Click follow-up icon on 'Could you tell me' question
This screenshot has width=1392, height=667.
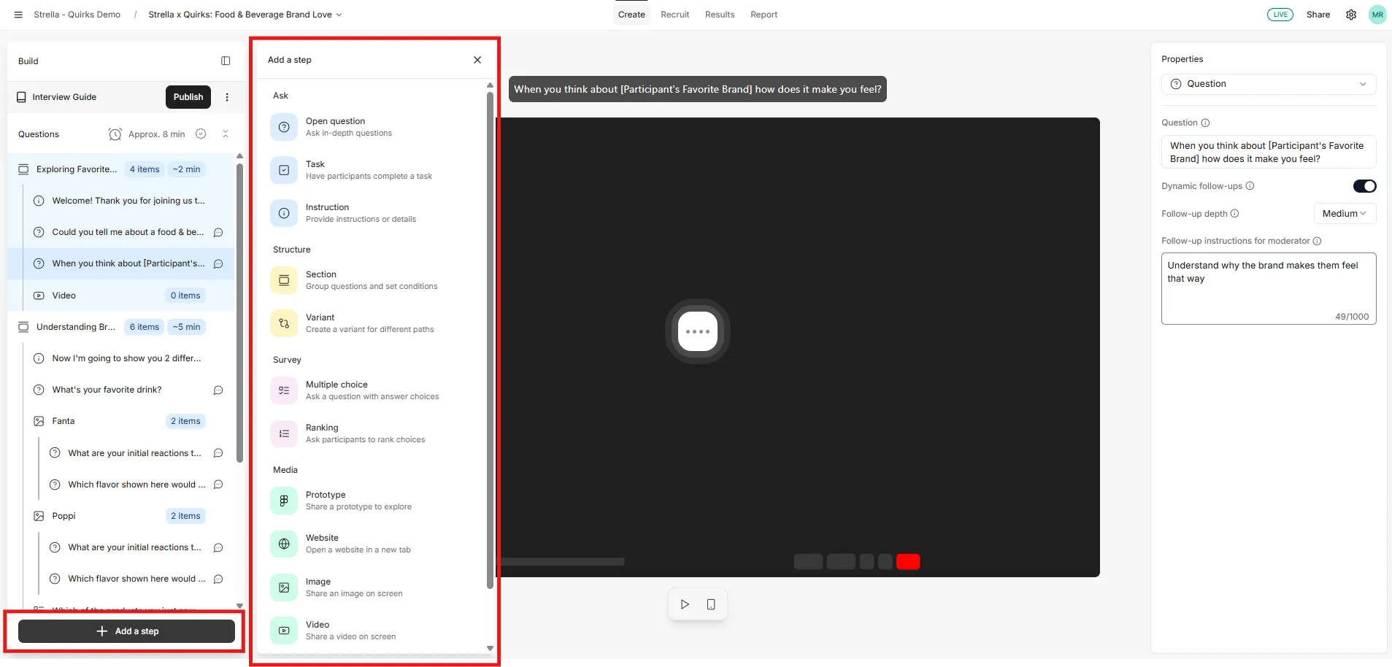[x=218, y=232]
